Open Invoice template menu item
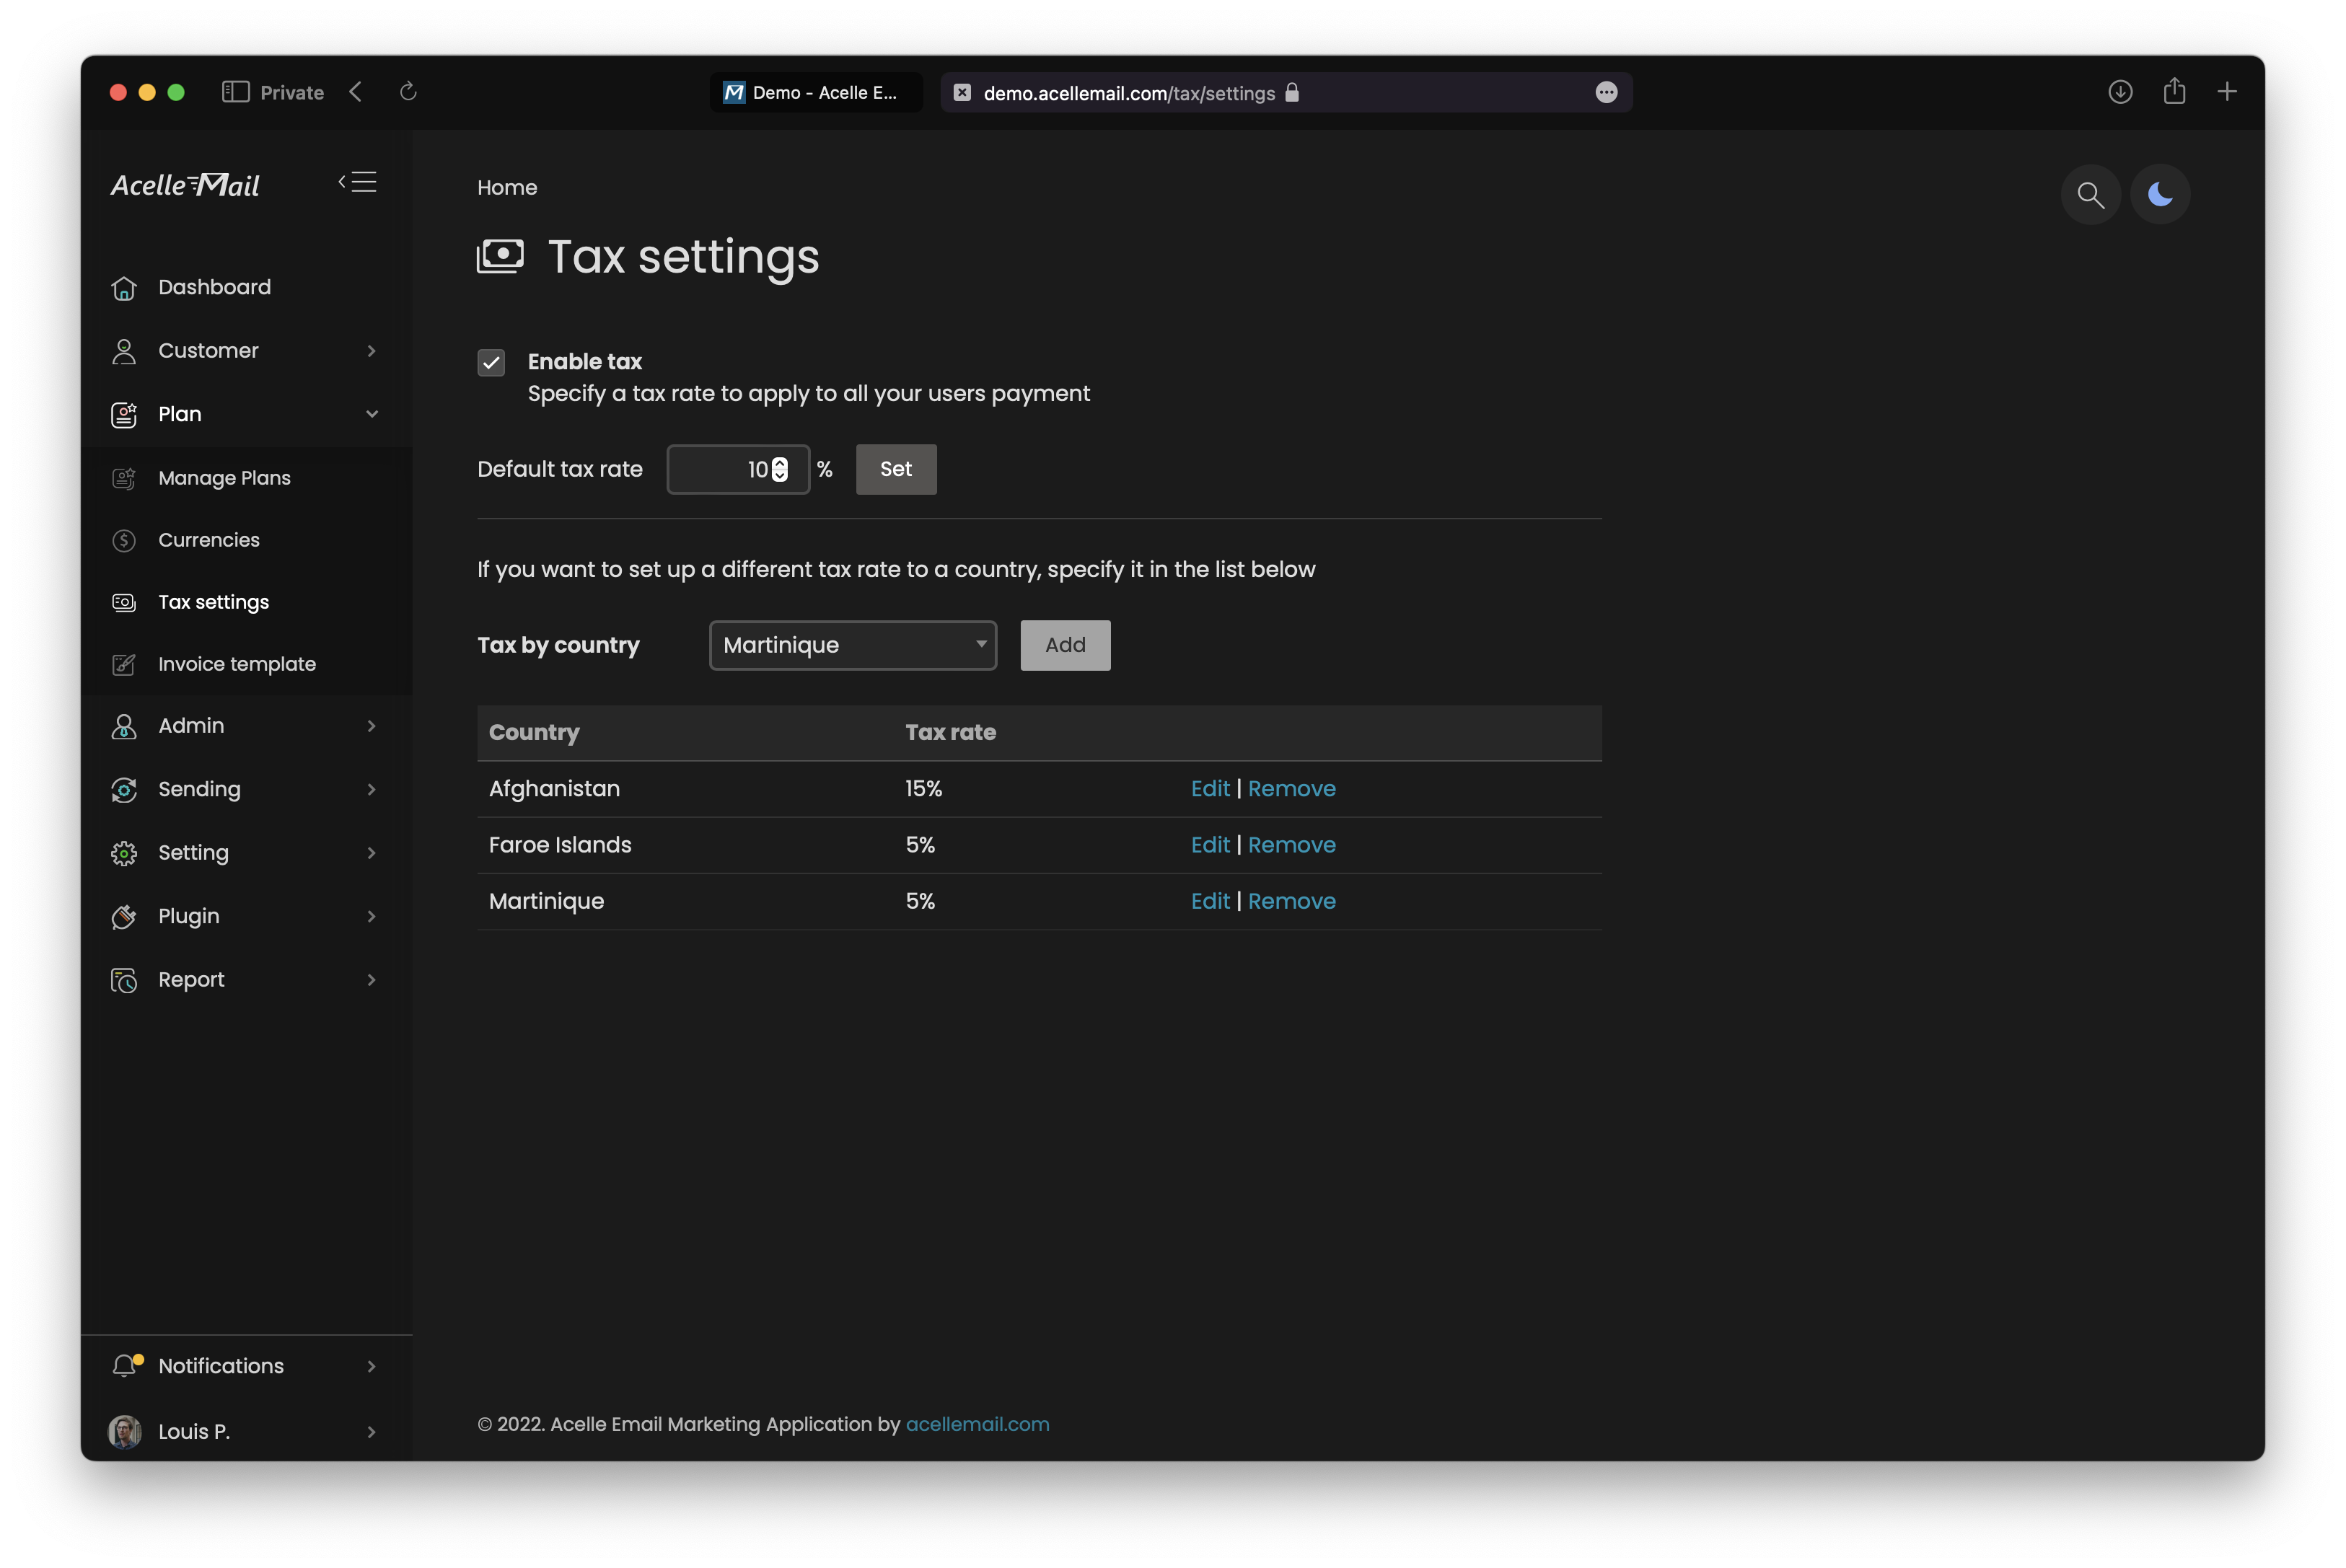Screen dimensions: 2346x1568 [x=237, y=664]
